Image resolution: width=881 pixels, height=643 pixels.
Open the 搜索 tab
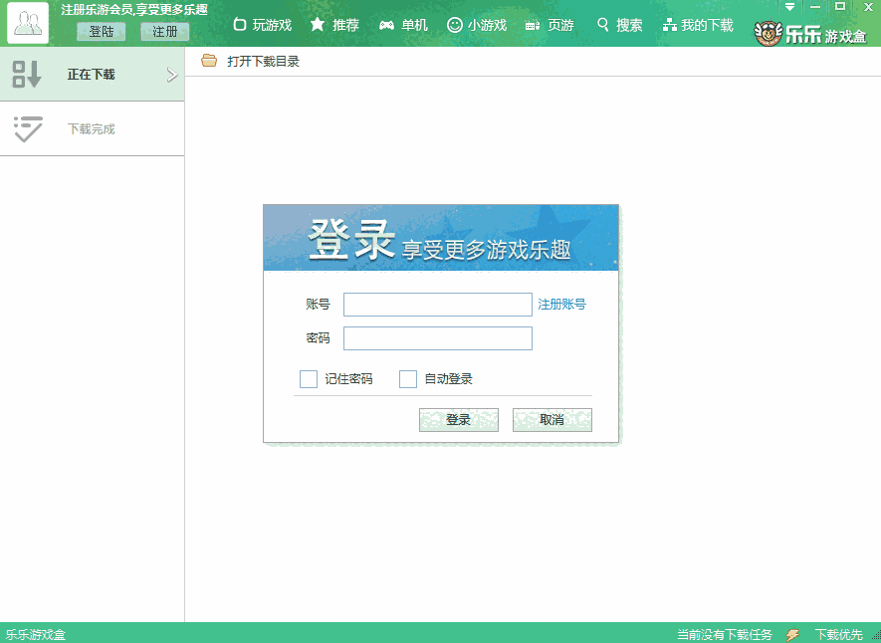click(619, 25)
